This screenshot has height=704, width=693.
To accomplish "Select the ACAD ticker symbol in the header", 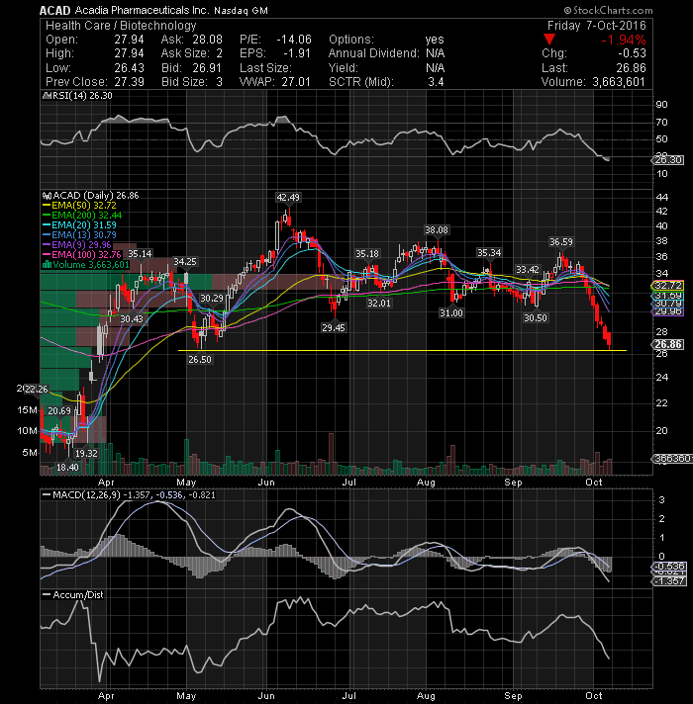I will (x=54, y=10).
